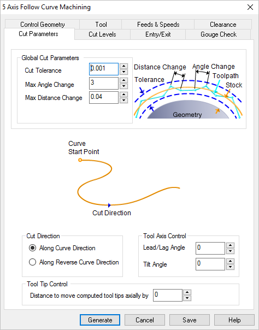Viewport: 259px width, 330px height.
Task: Click the curve cut direction illustration
Action: tap(124, 179)
